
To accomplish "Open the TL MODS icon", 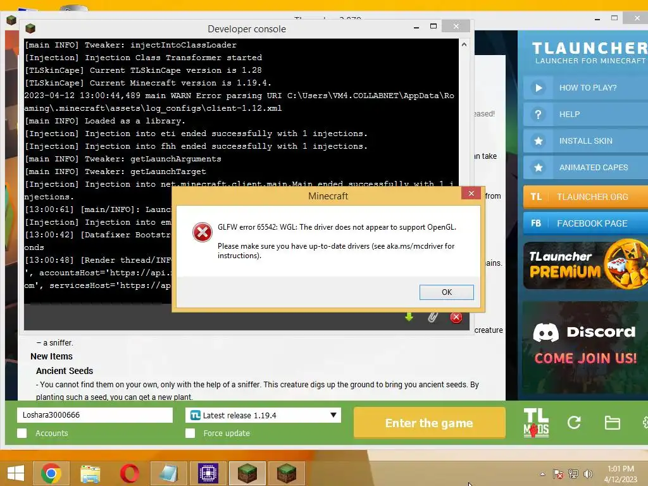I will pyautogui.click(x=536, y=423).
